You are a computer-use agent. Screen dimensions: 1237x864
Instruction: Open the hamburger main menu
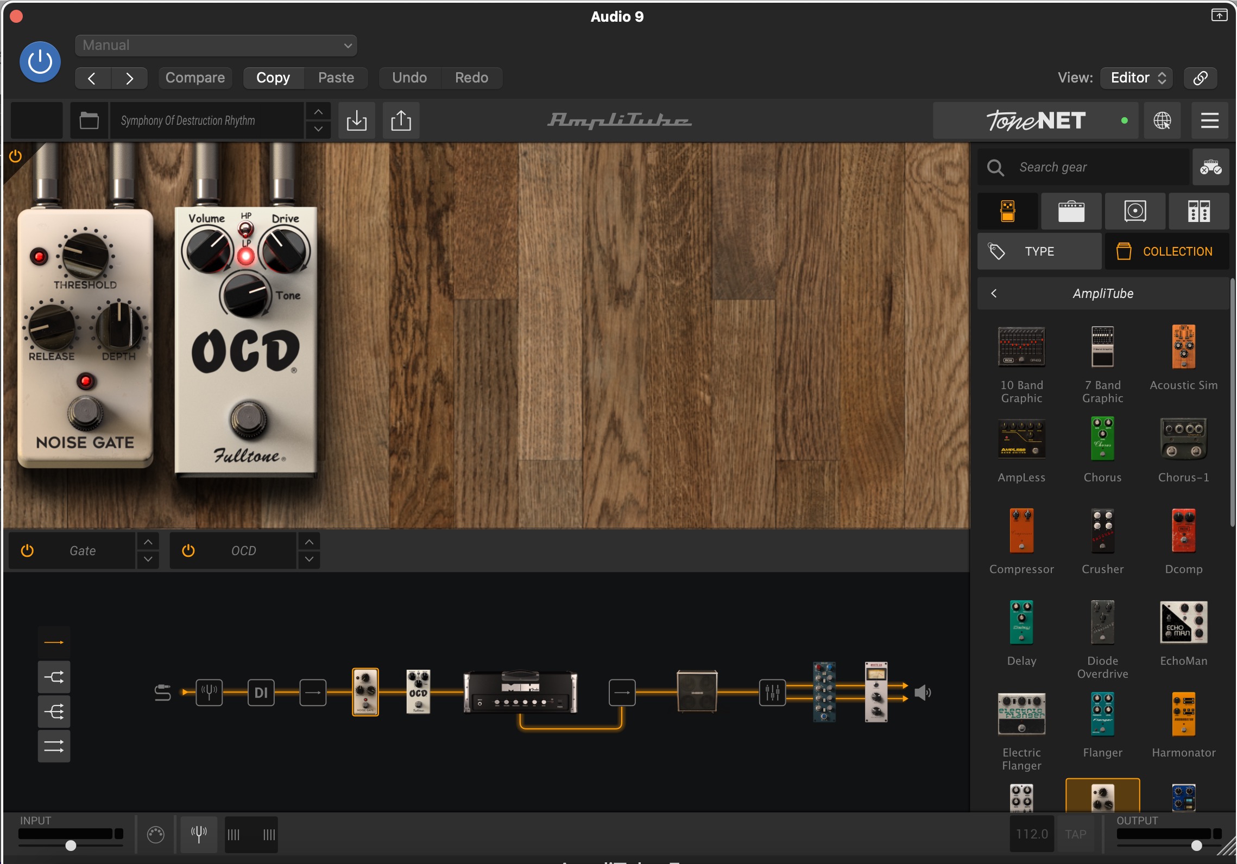(1210, 120)
